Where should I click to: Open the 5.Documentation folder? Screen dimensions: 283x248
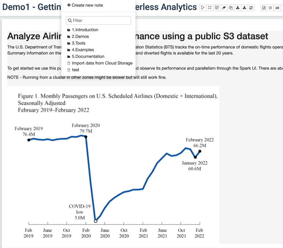pos(88,57)
